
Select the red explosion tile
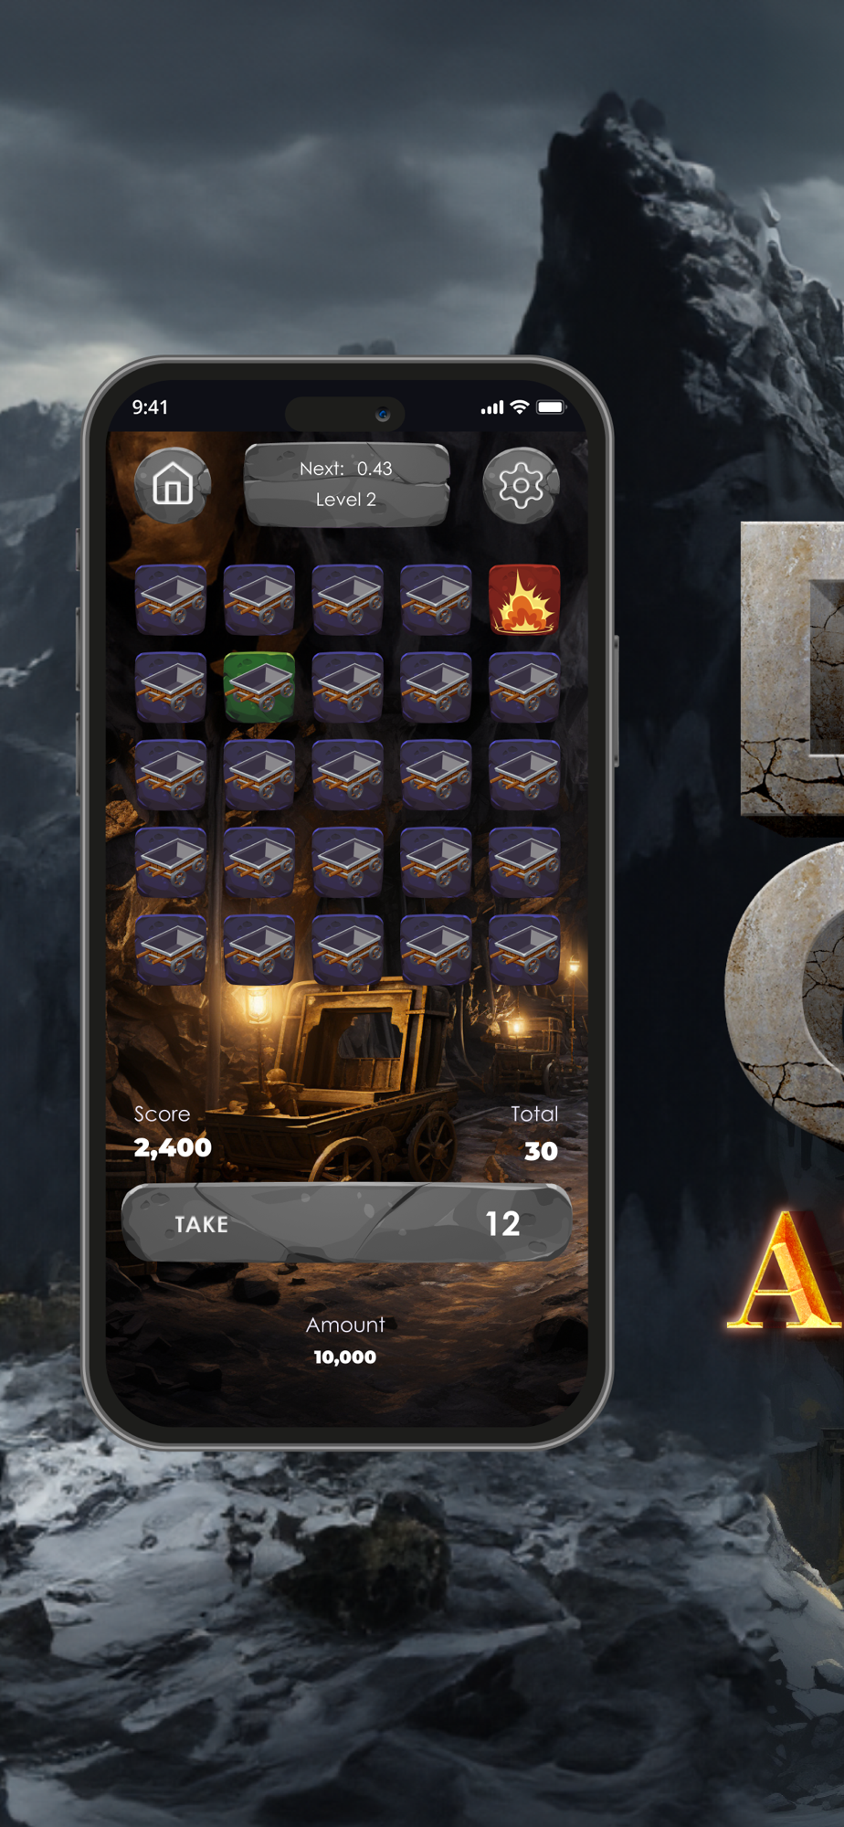524,599
